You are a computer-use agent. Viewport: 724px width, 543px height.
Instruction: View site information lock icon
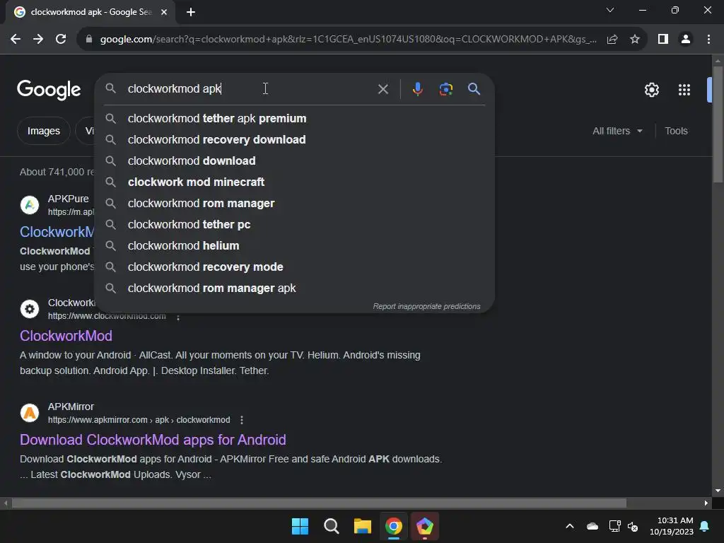coord(89,40)
